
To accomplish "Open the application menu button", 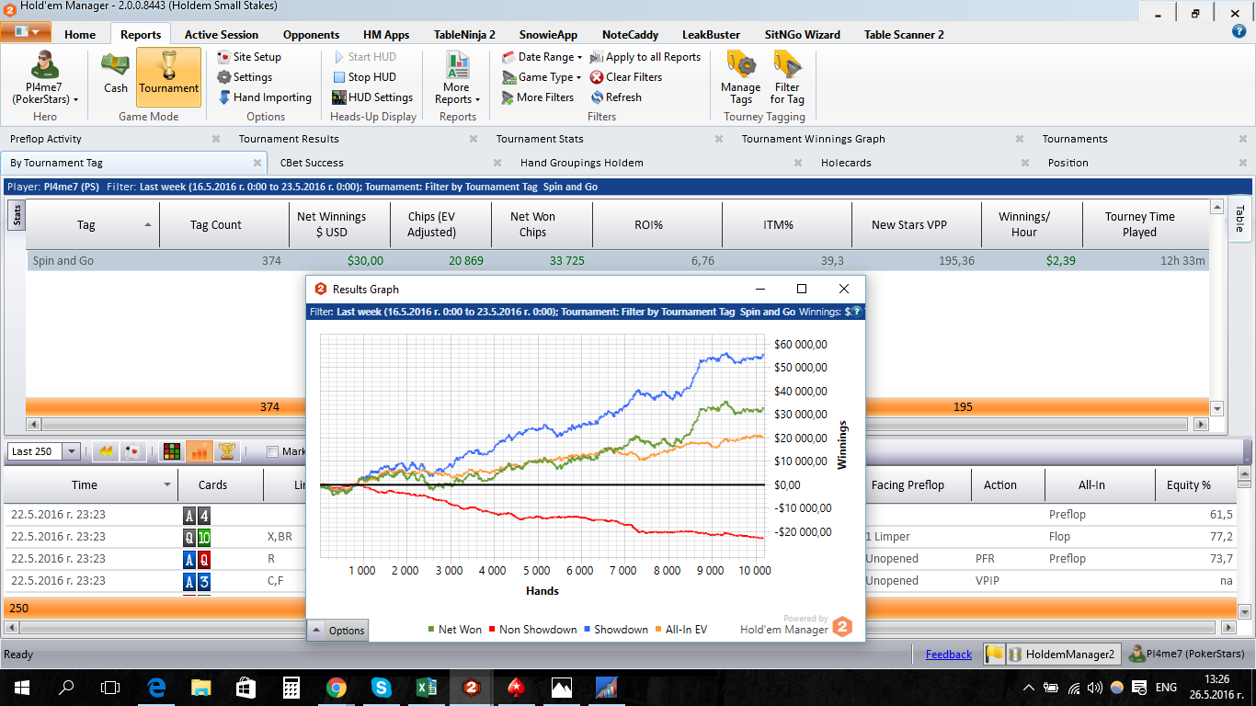I will [x=26, y=31].
